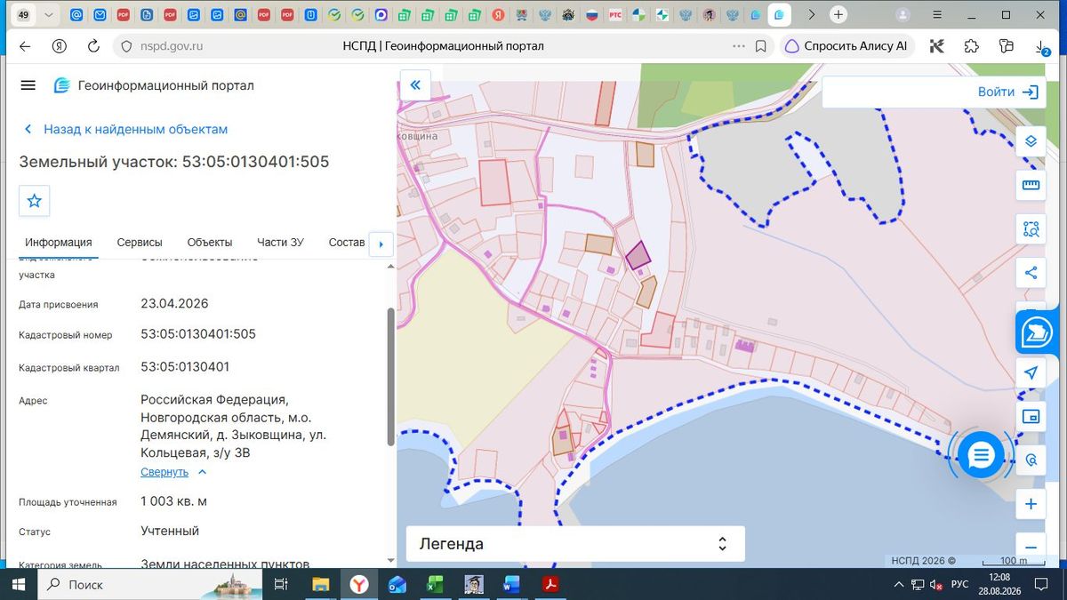
Task: Add a new browser tab
Action: [x=838, y=15]
